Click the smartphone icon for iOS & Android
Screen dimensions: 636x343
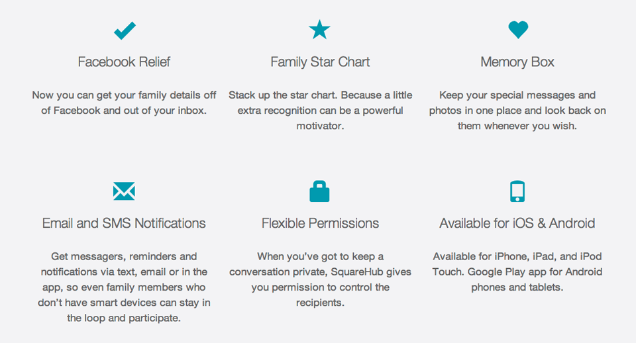517,191
